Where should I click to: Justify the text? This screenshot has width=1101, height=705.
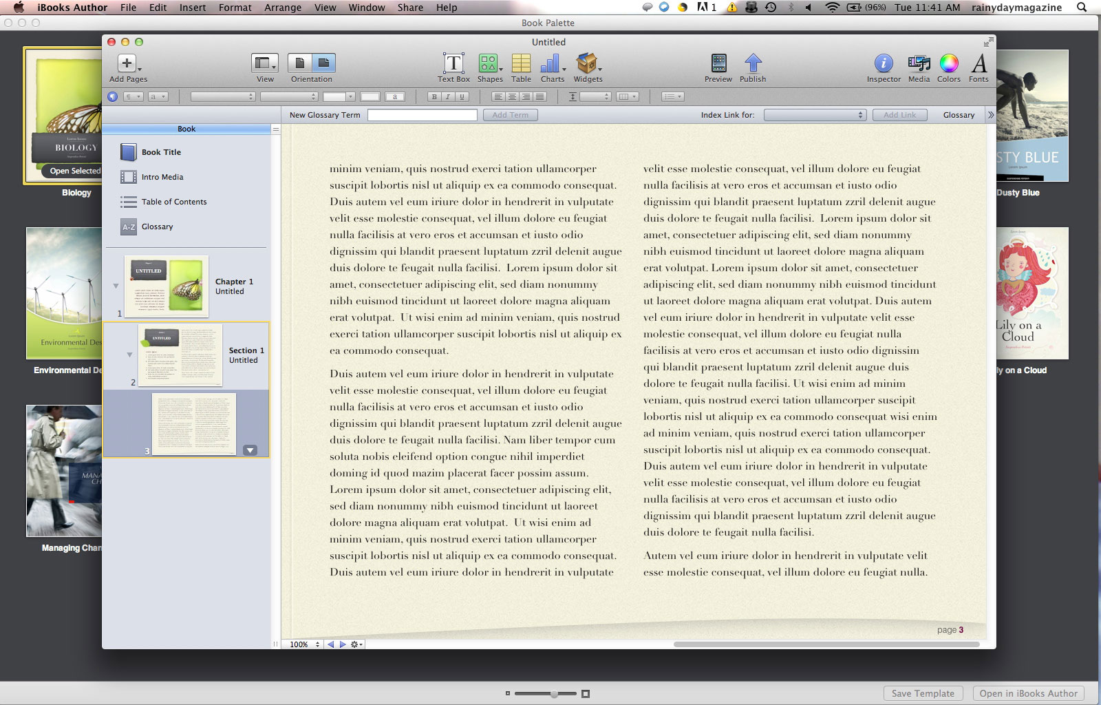tap(540, 96)
